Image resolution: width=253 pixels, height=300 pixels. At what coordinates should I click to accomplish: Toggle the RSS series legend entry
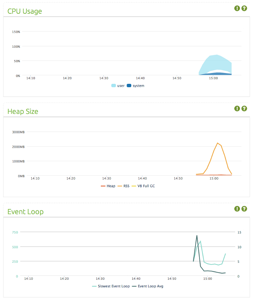tap(124, 186)
